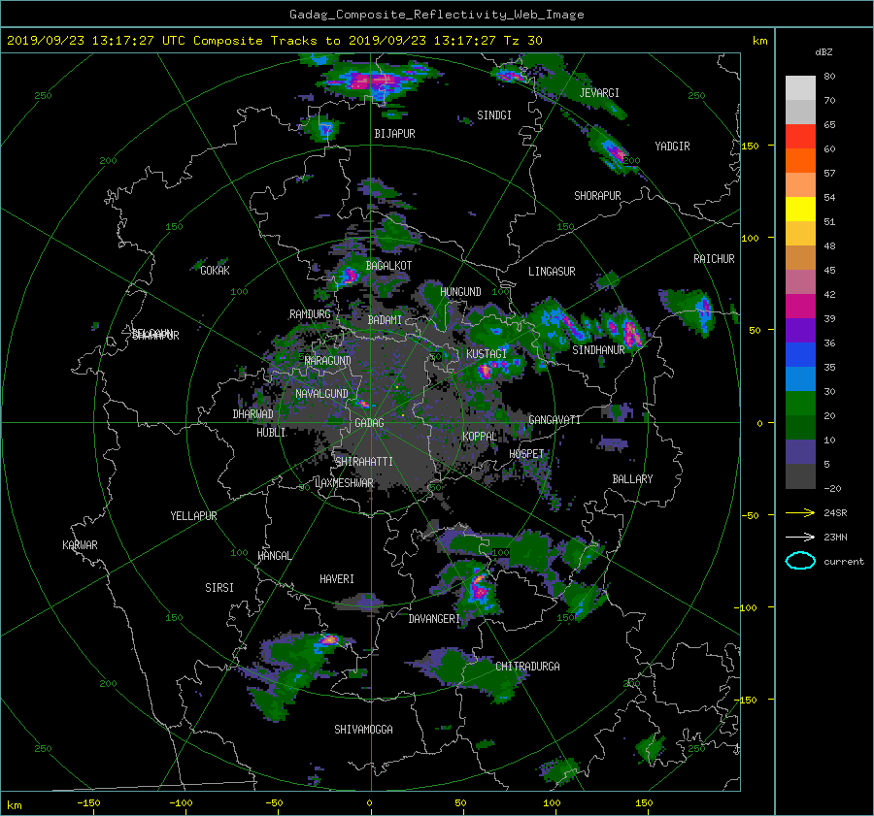Viewport: 874px width, 816px height.
Task: Click the KUSTAGI city label
Action: tap(487, 354)
